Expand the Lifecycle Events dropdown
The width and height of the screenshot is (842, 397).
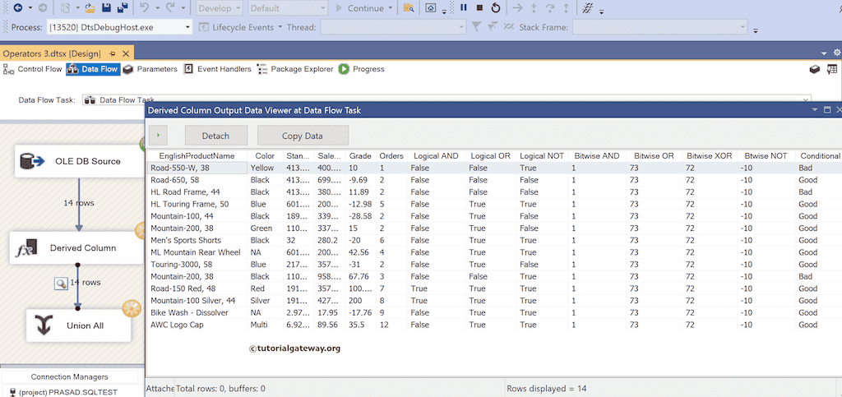click(279, 27)
